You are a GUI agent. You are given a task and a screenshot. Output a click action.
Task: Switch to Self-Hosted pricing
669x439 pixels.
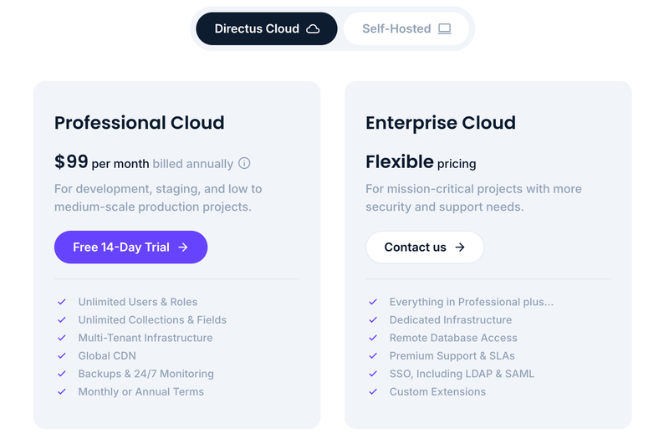click(x=406, y=28)
